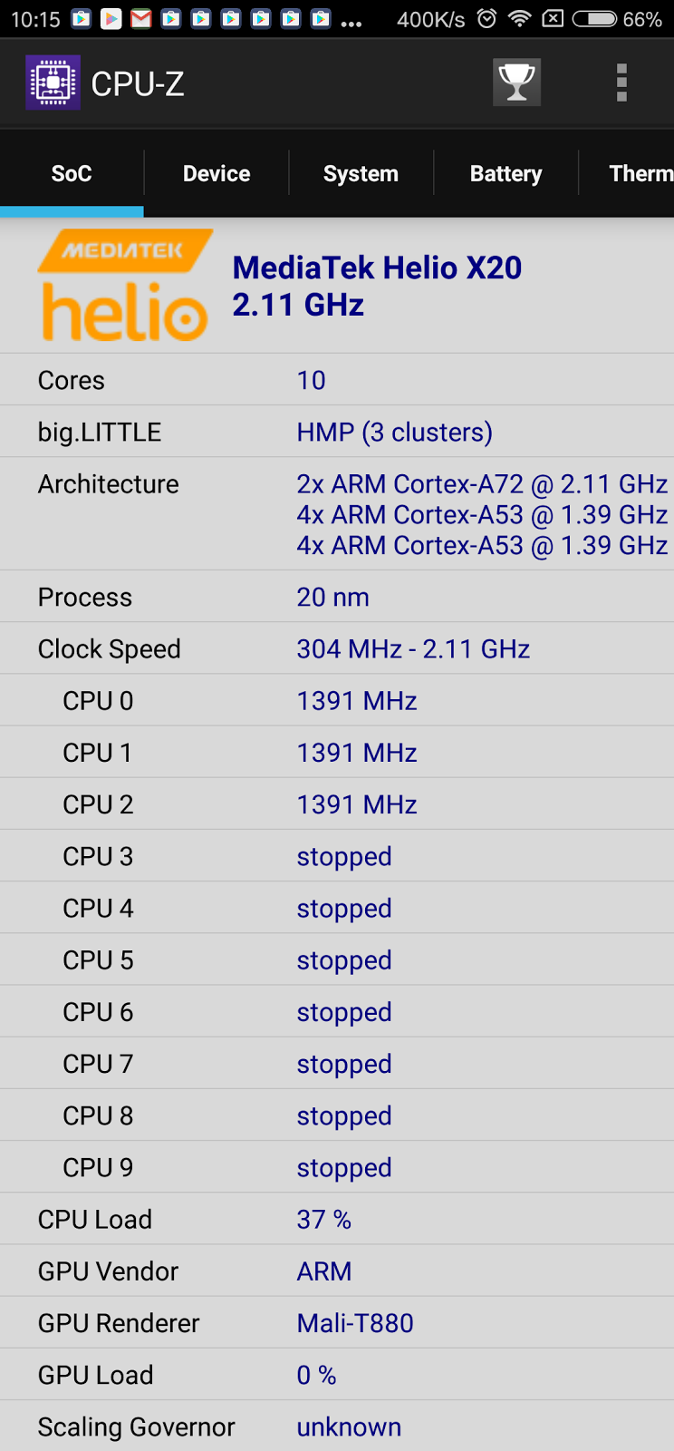Open the three-dot overflow menu
Image resolution: width=674 pixels, height=1451 pixels.
point(621,83)
